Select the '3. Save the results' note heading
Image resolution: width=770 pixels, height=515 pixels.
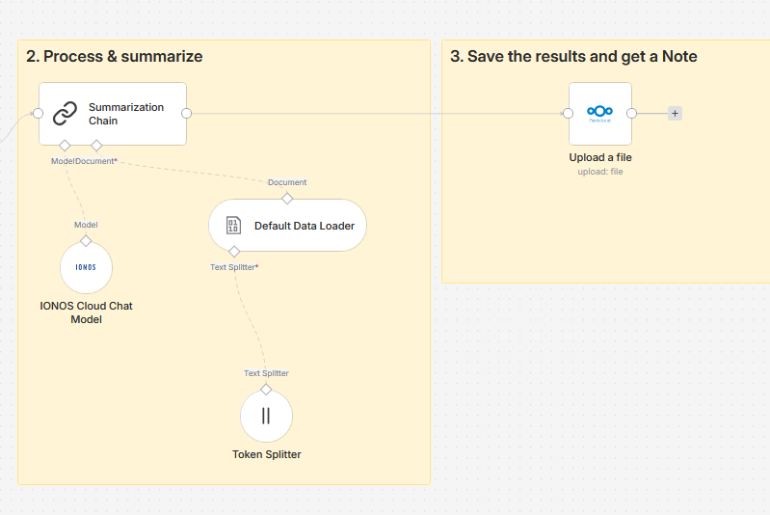click(573, 56)
